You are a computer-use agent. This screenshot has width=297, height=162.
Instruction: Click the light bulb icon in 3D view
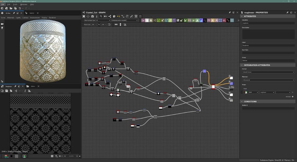point(2,28)
